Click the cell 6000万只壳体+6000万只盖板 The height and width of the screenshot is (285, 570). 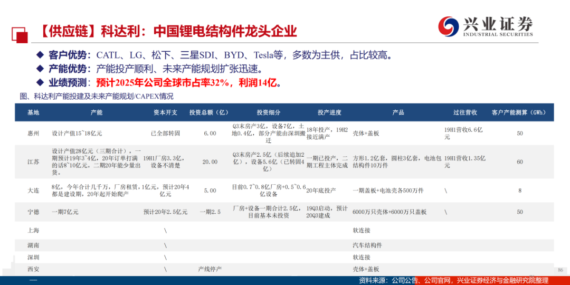click(389, 212)
